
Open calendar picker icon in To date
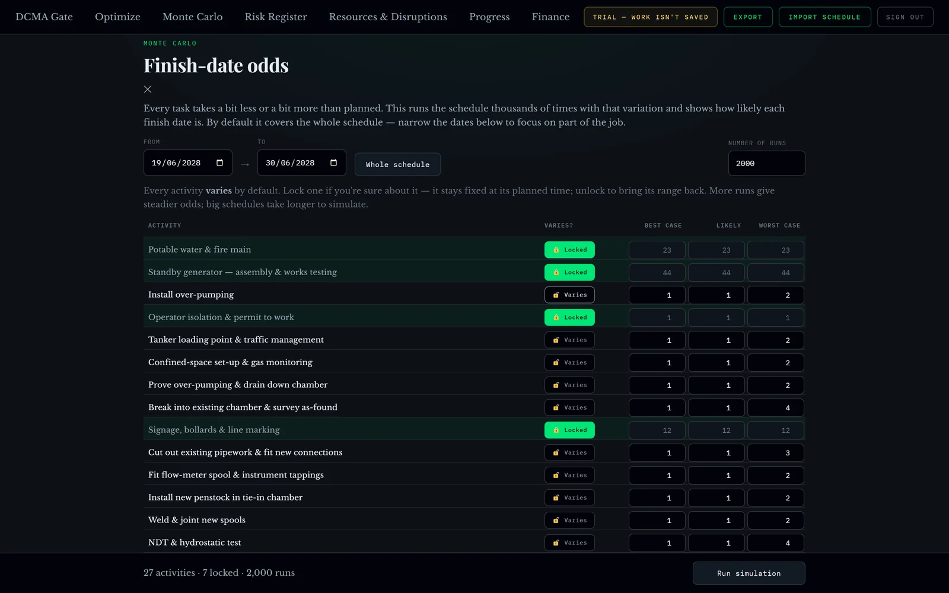coord(333,163)
